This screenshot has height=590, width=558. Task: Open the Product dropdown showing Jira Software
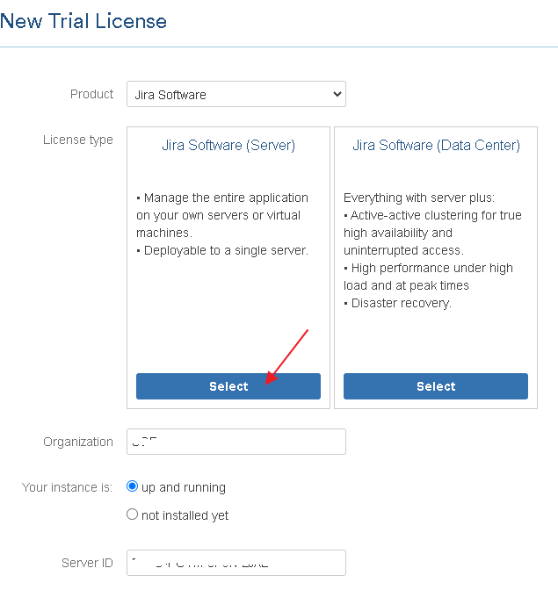point(236,94)
